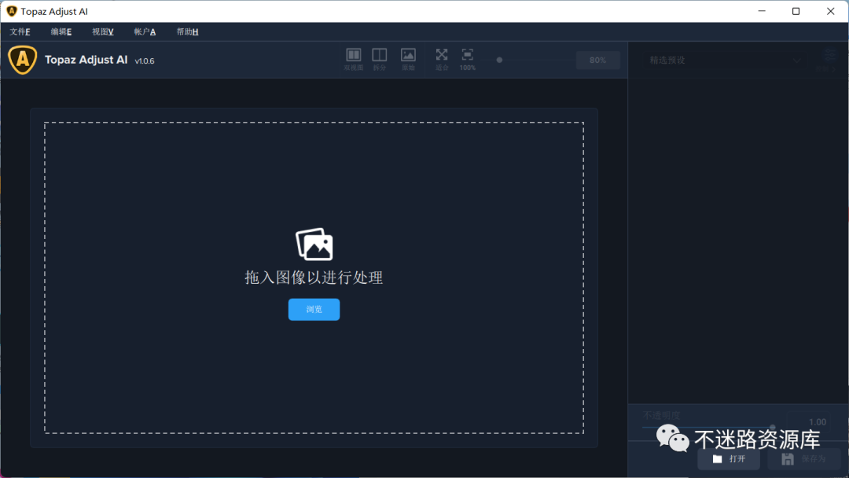Click the Topaz Adjust AI shield logo
849x478 pixels.
(23, 60)
